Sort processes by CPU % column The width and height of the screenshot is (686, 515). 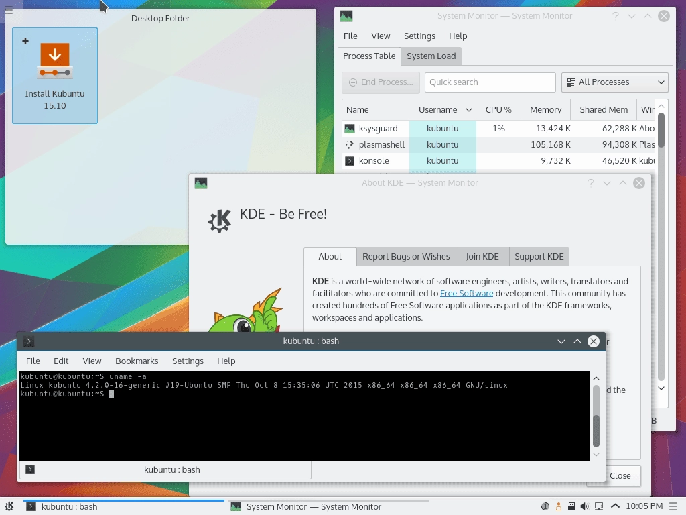point(498,110)
